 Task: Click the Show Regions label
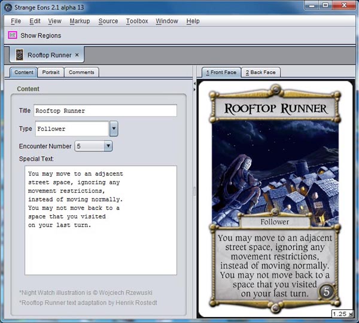tap(41, 35)
